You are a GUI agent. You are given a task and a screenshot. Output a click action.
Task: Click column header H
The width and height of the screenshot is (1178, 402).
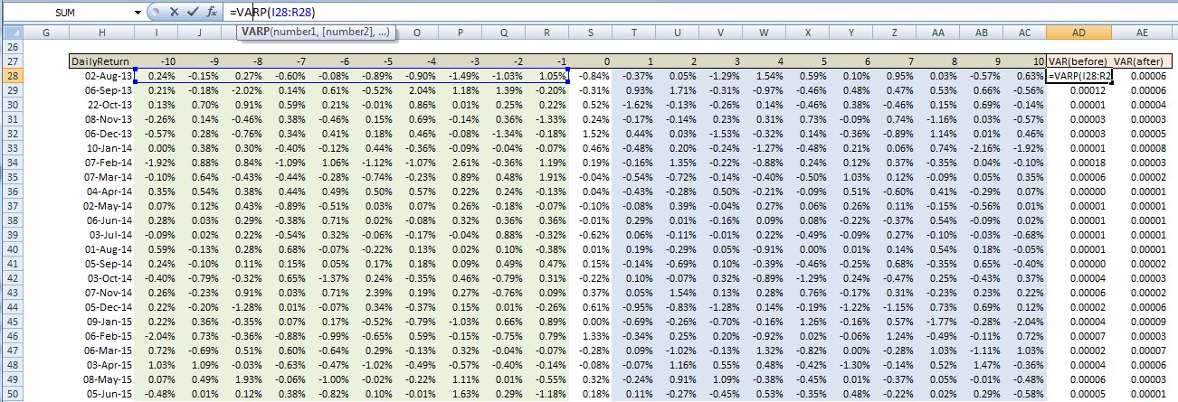point(102,33)
